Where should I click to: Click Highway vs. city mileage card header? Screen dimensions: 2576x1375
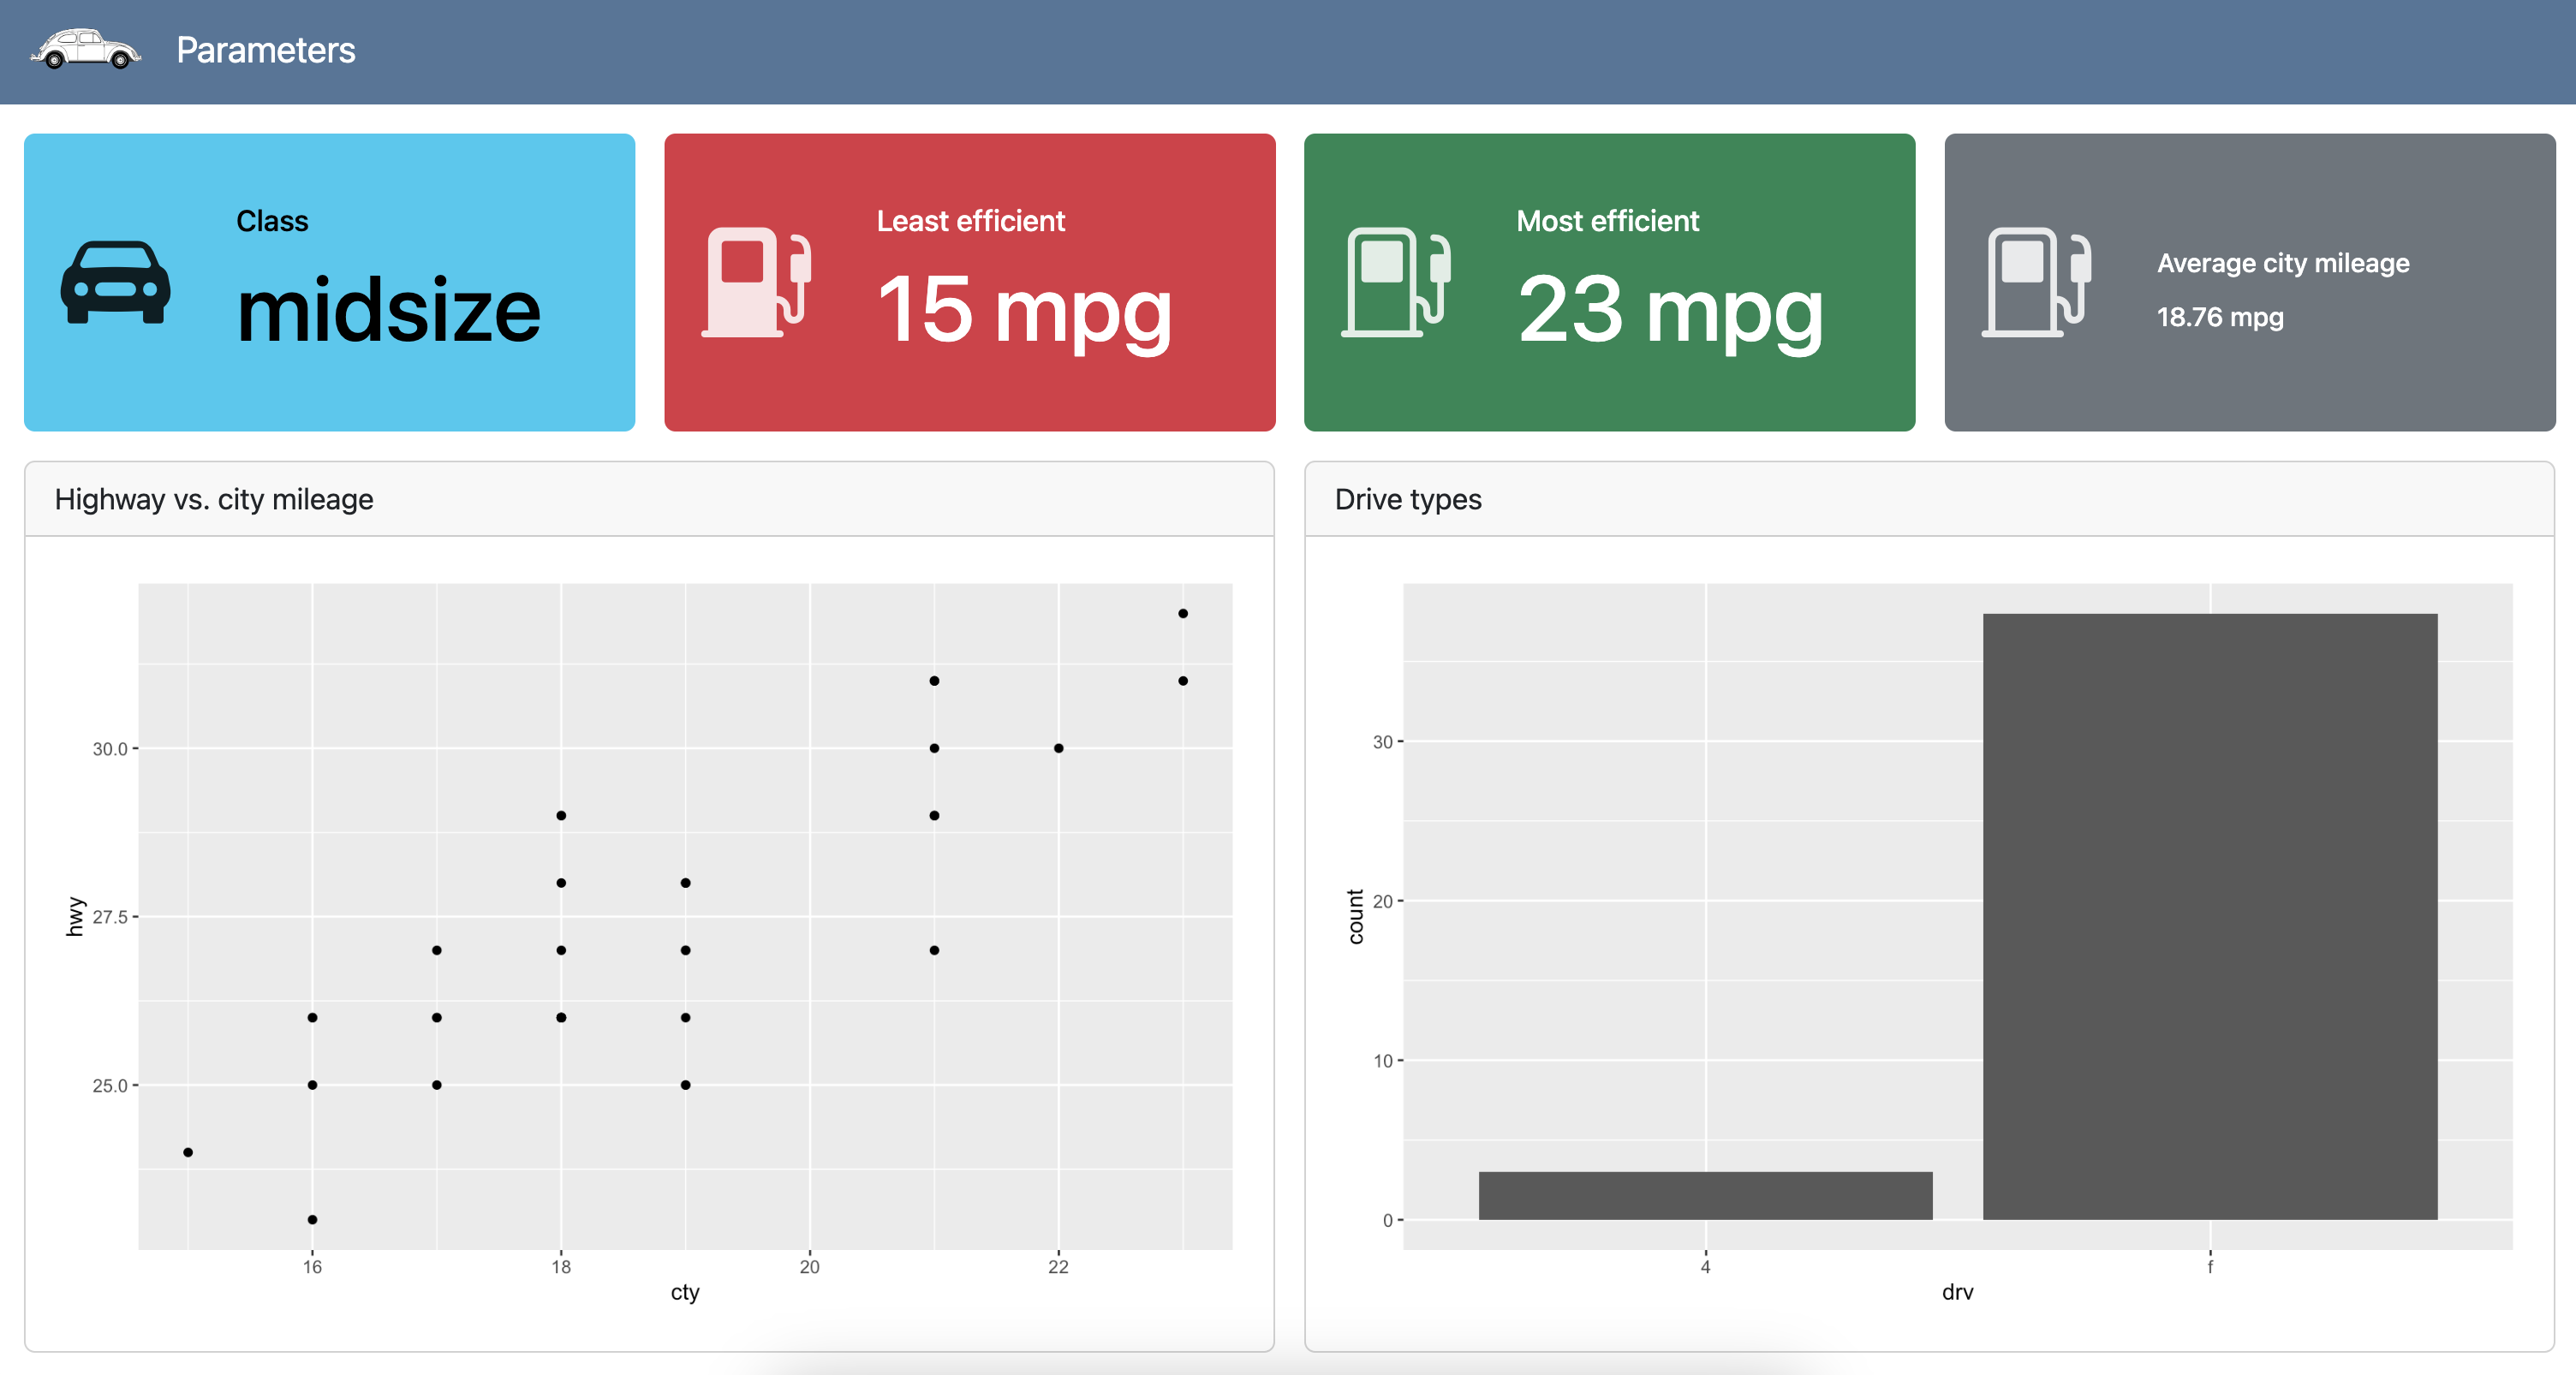click(x=214, y=499)
